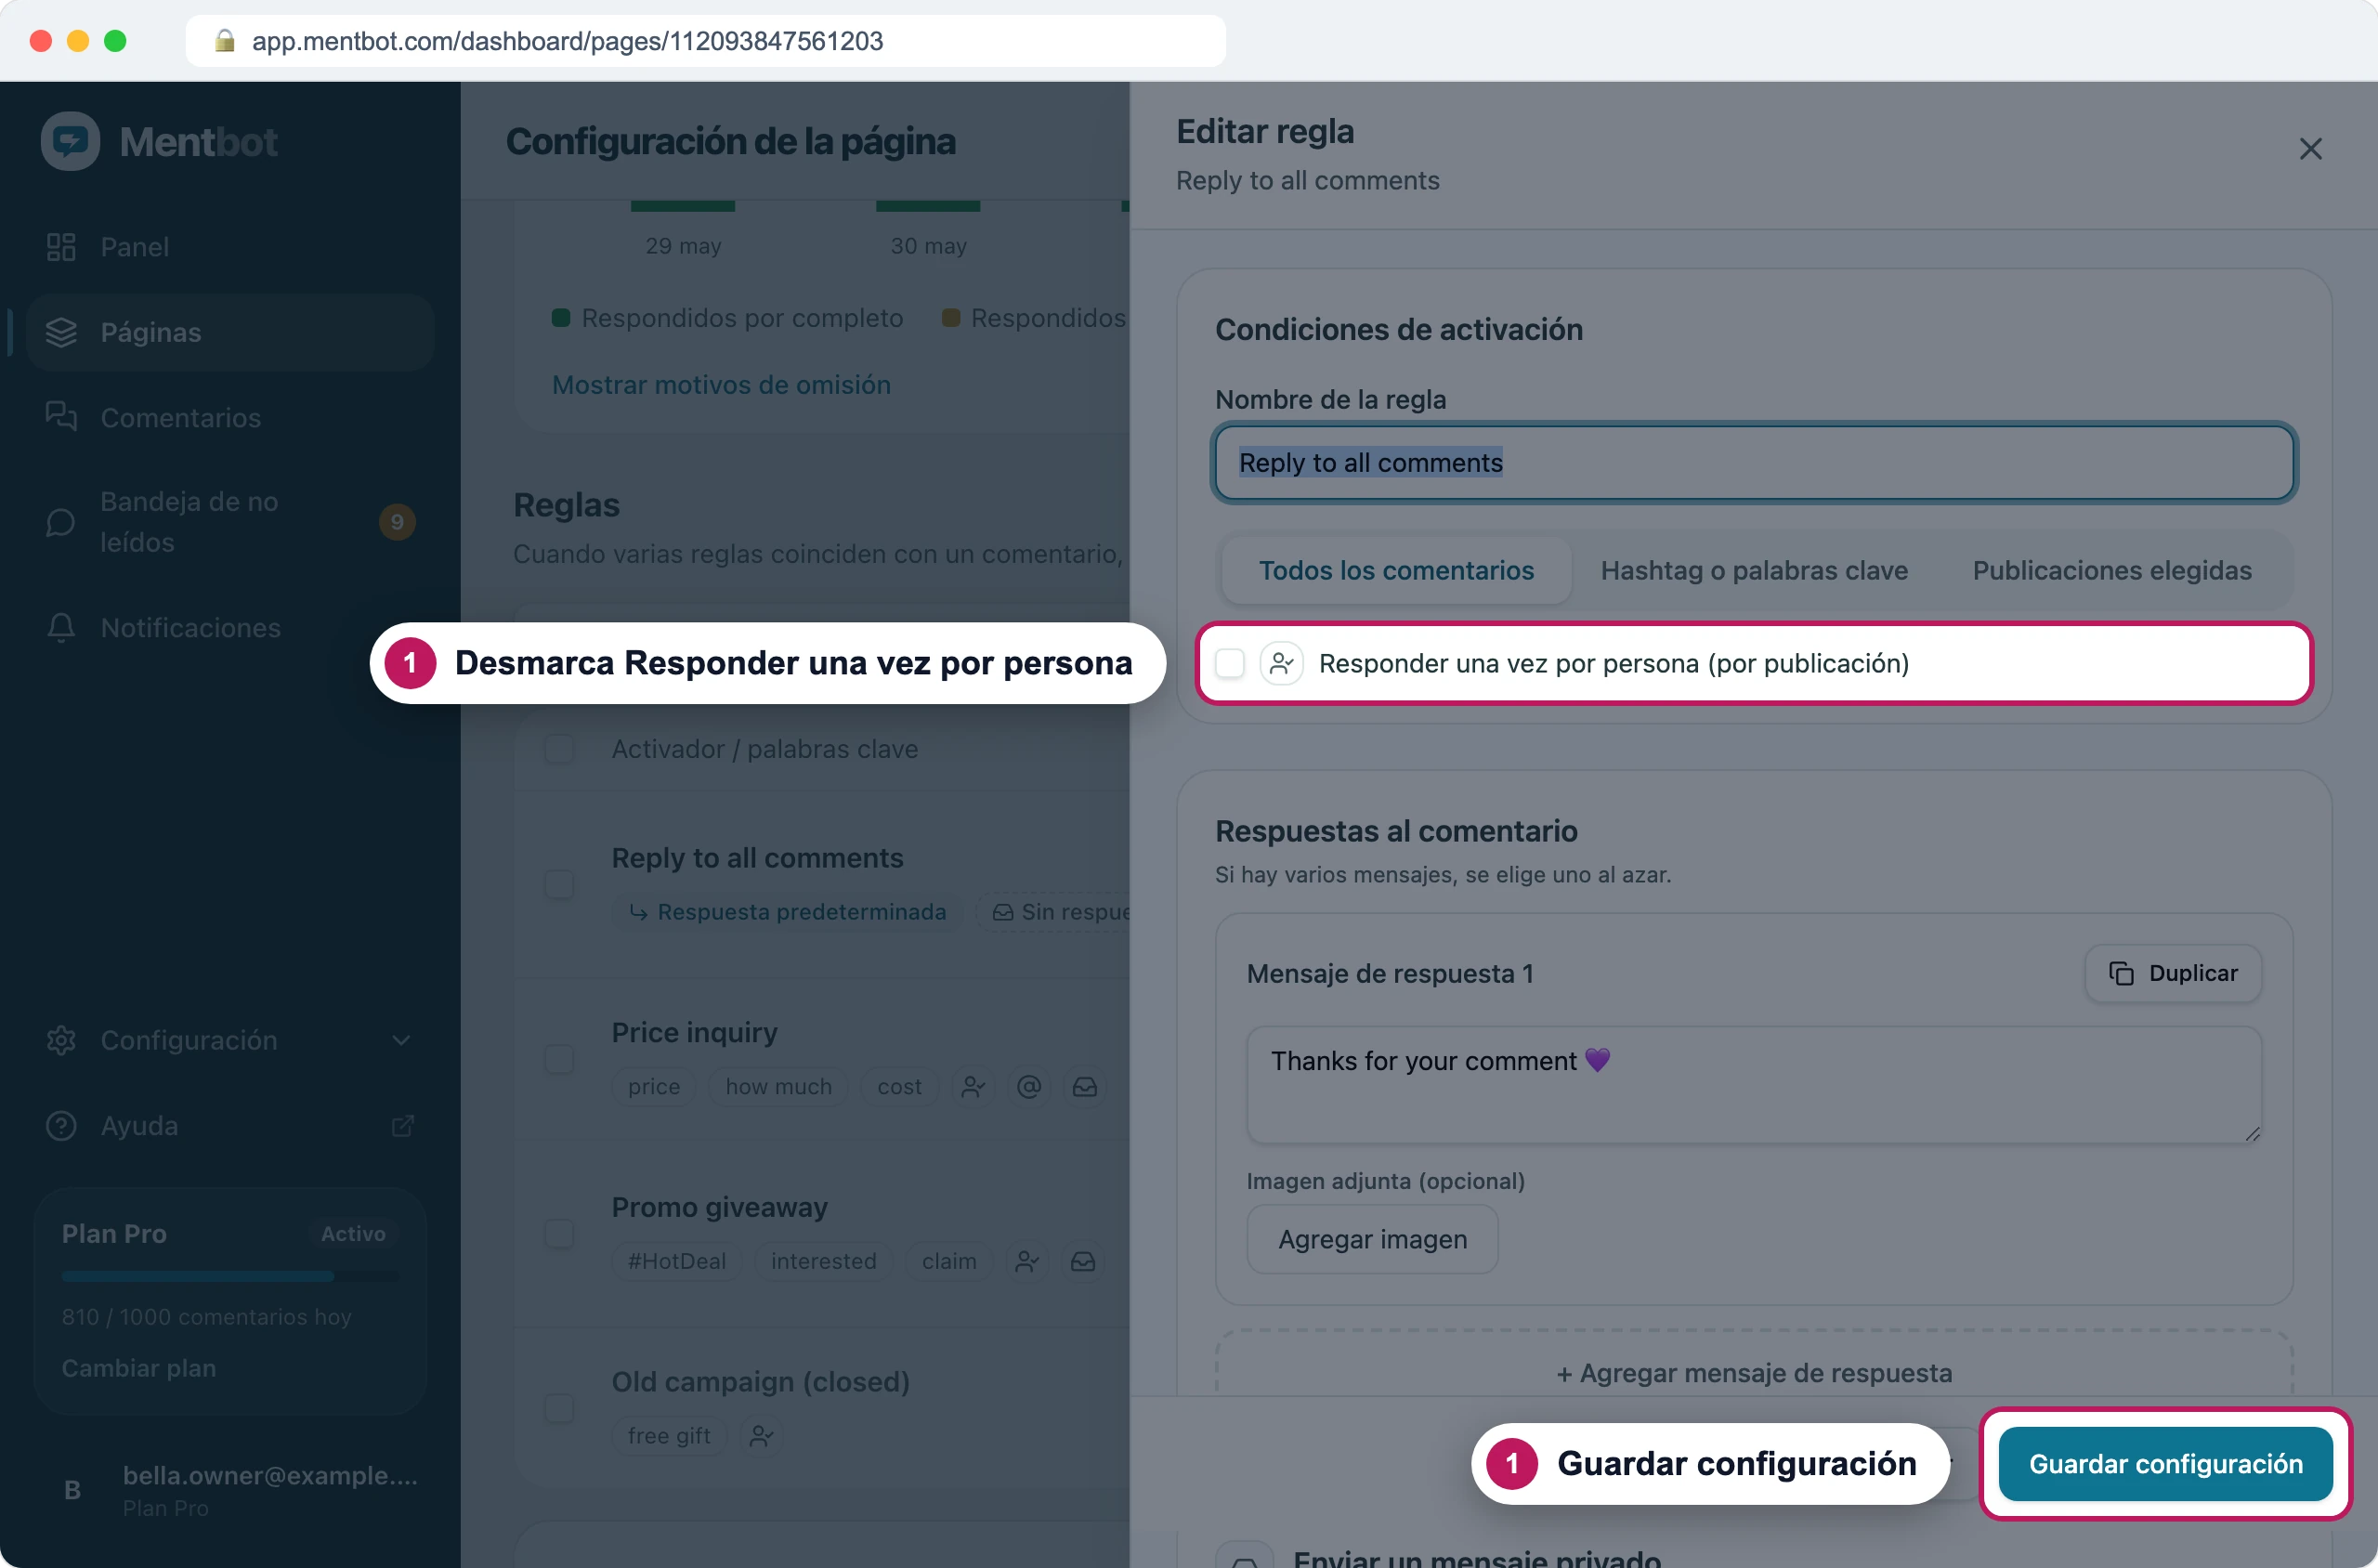The image size is (2378, 1568).
Task: Uncheck Responder una vez por persona checkbox
Action: [x=1229, y=663]
